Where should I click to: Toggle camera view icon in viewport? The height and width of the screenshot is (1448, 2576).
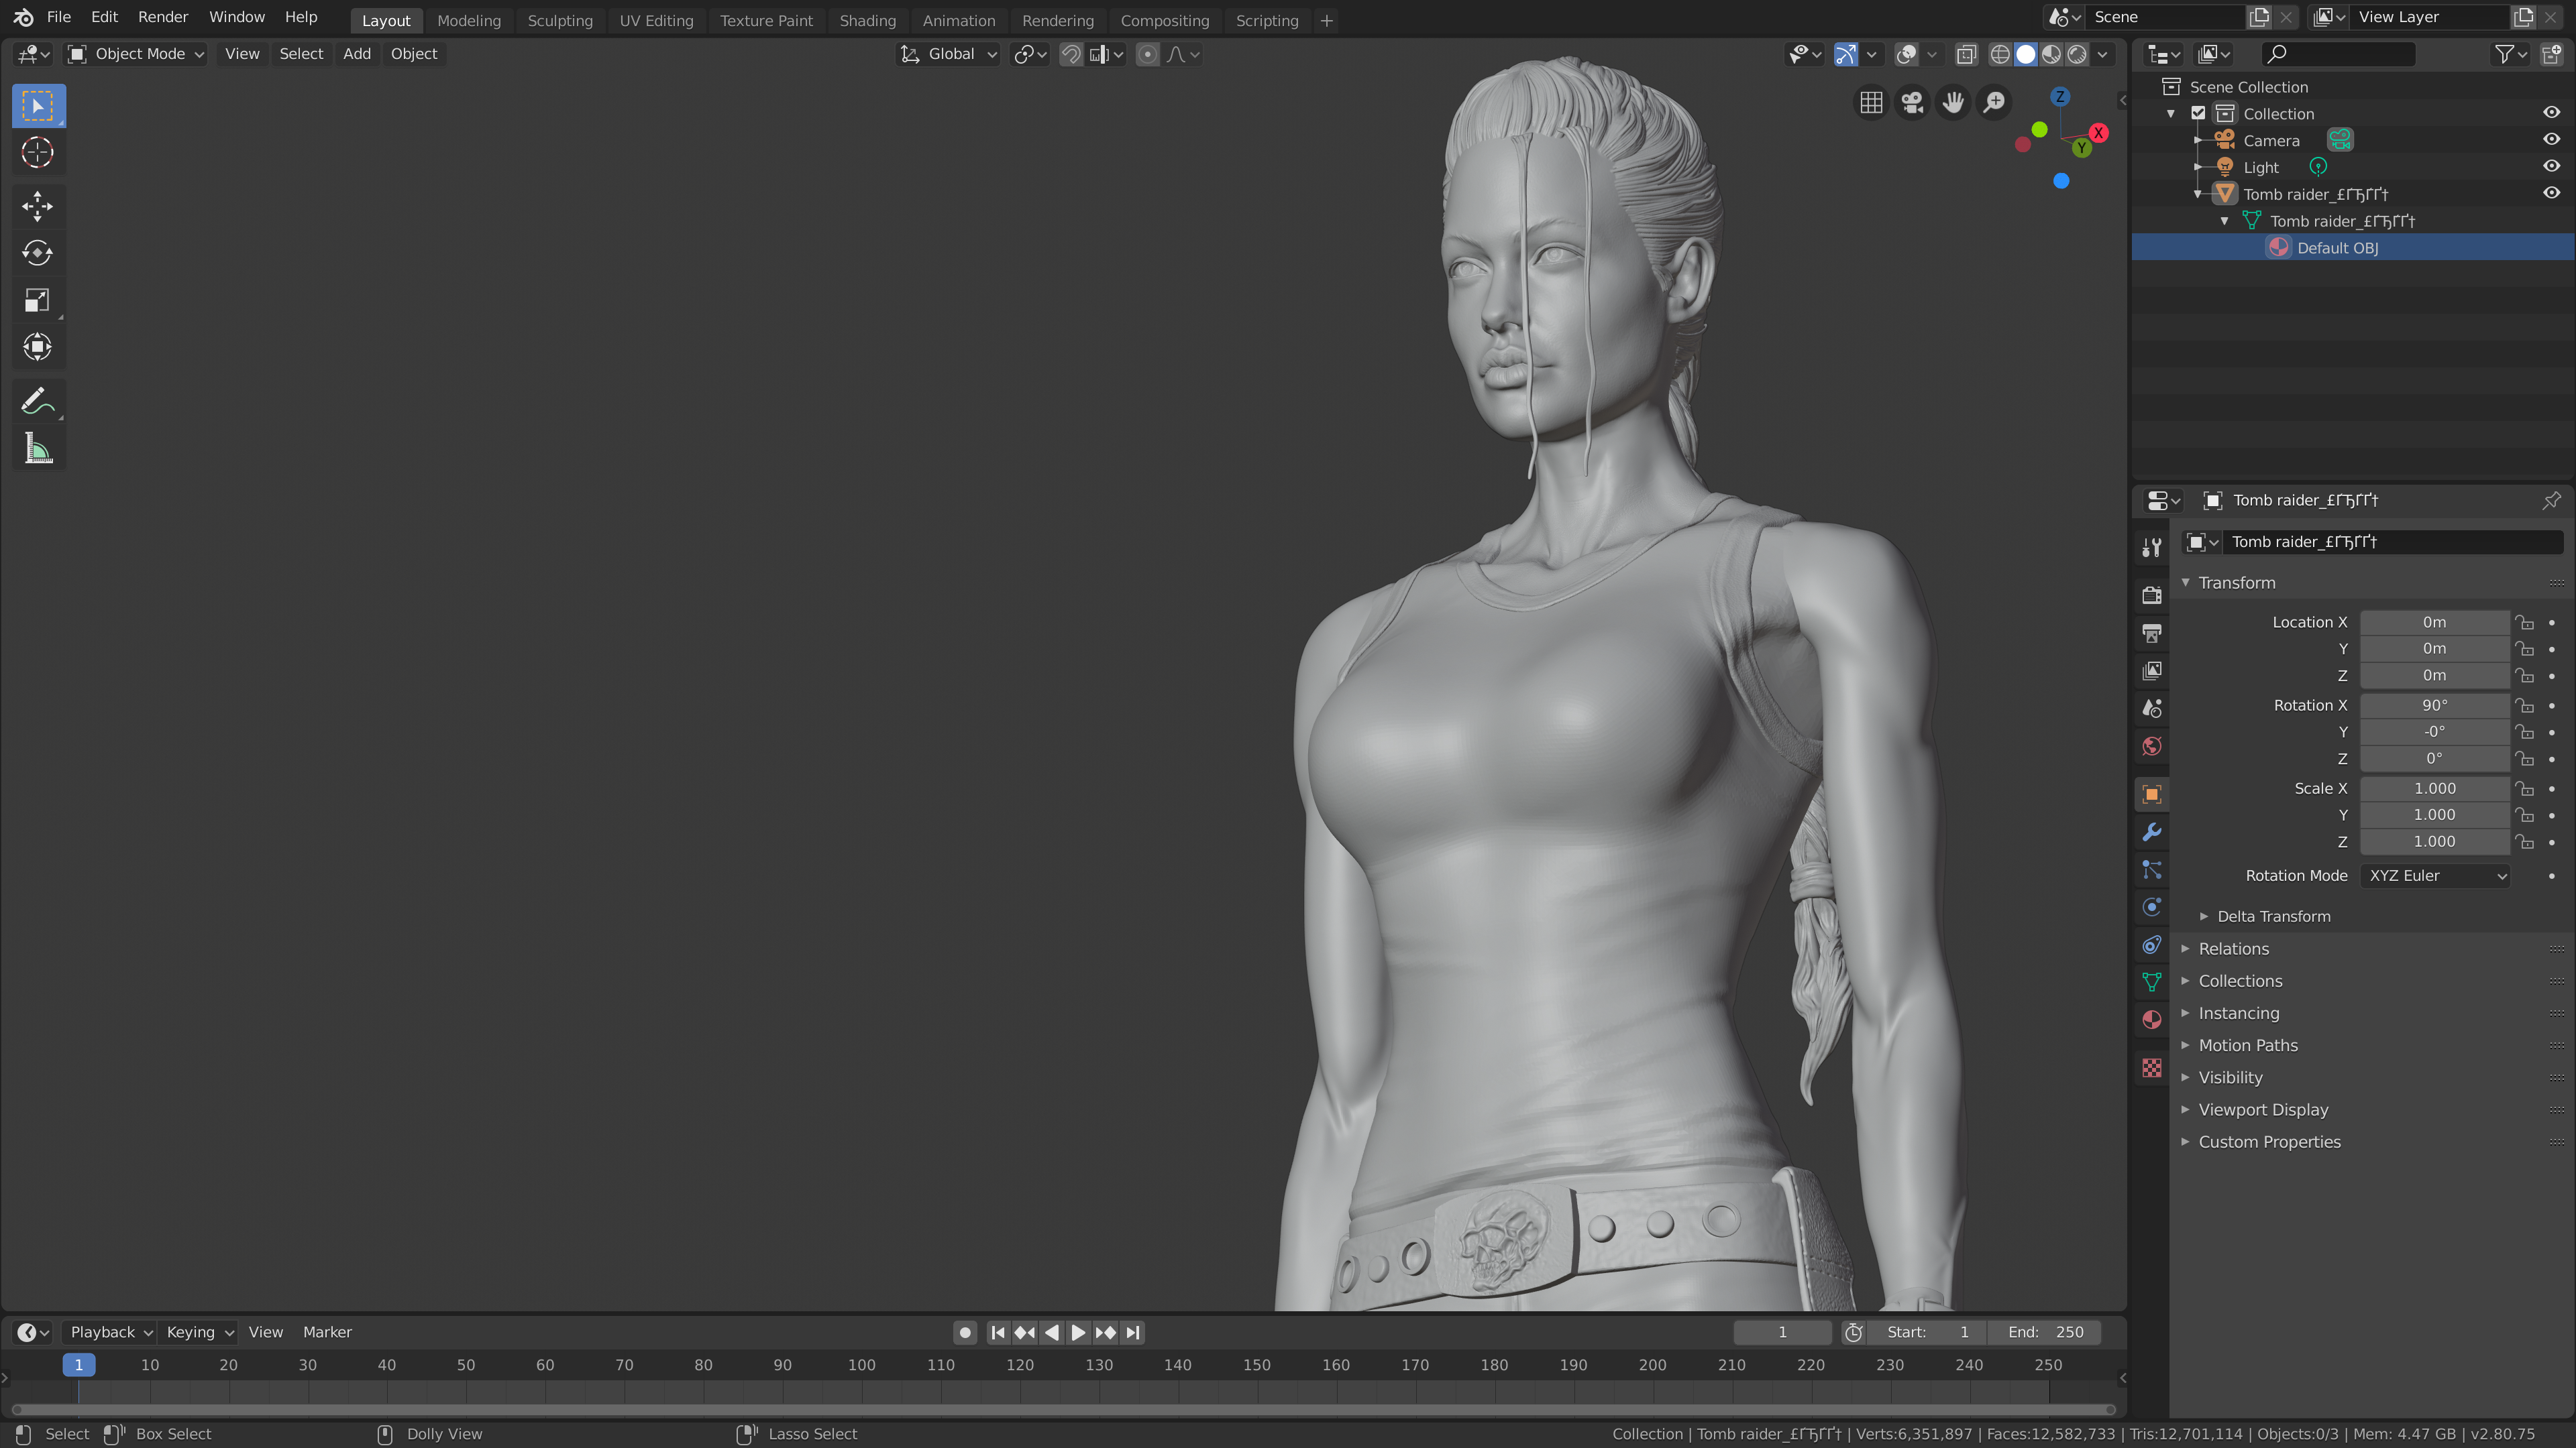1912,102
